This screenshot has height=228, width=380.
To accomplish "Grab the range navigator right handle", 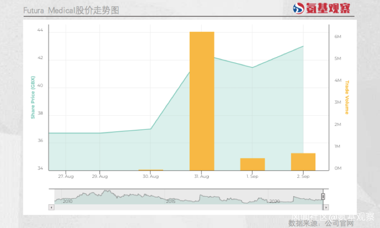I will pyautogui.click(x=323, y=196).
